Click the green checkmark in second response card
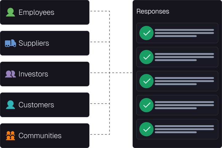The height and width of the screenshot is (148, 222). coord(146,57)
